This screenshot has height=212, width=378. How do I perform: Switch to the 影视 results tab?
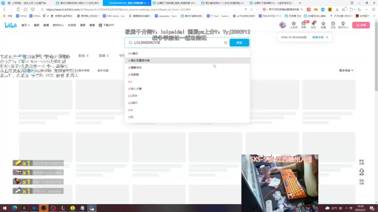(84, 56)
